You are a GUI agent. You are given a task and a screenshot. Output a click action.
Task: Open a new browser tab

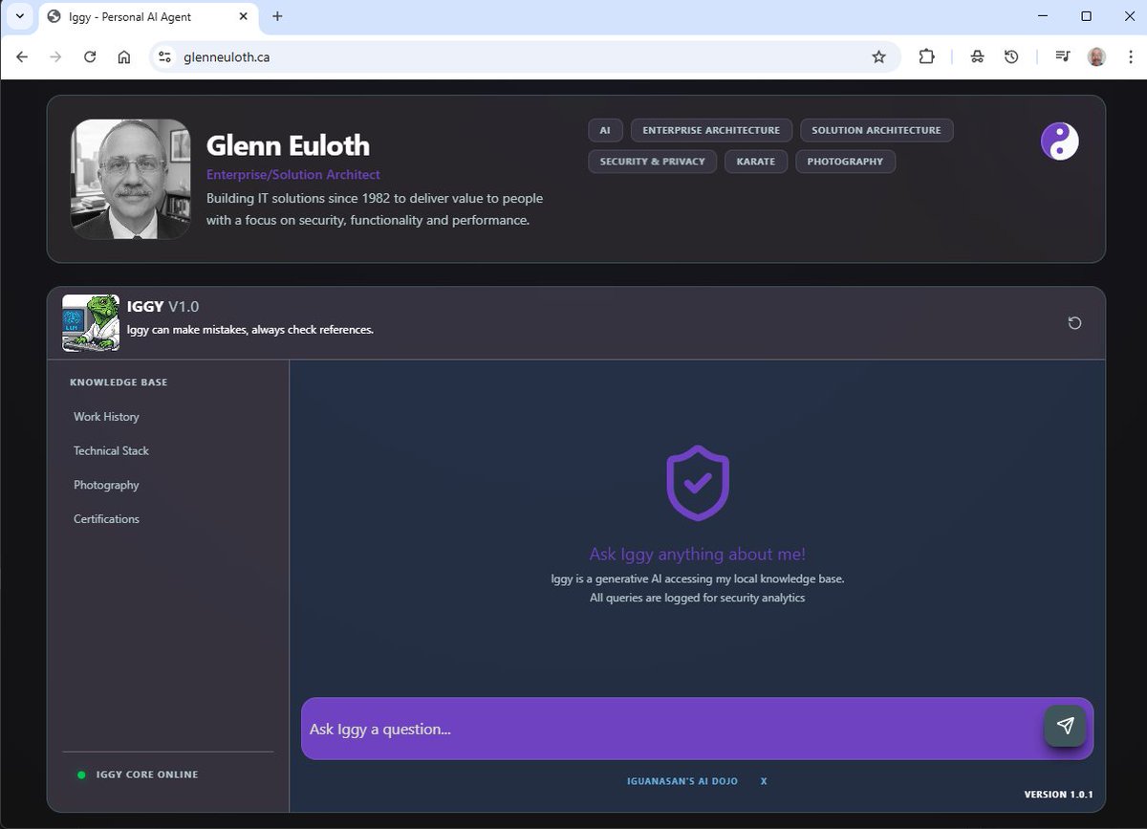click(277, 16)
